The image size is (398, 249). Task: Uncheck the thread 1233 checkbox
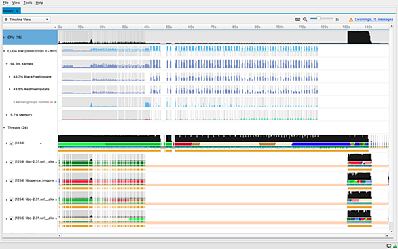(12, 143)
